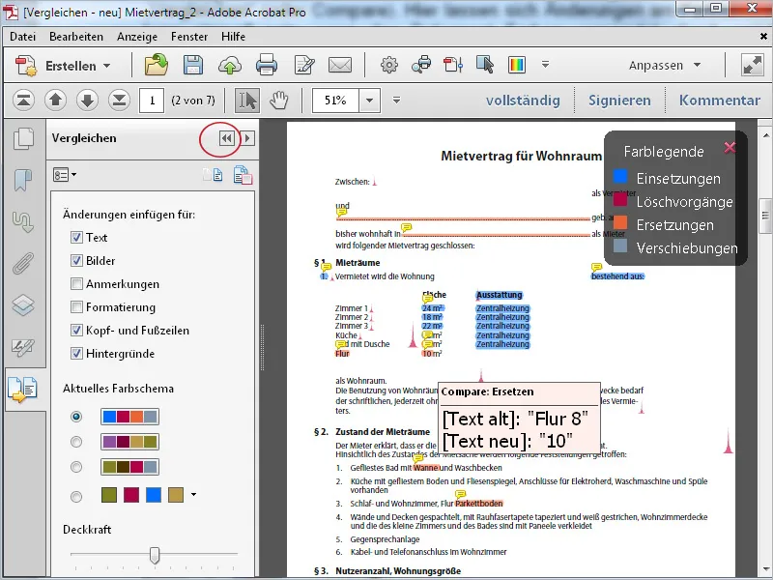The width and height of the screenshot is (773, 580).
Task: Open the signatures sidebar panel
Action: coord(23,347)
